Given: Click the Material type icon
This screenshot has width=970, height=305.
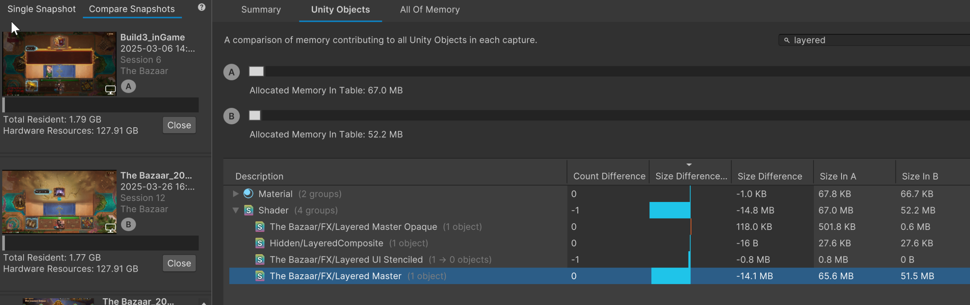Looking at the screenshot, I should coord(249,194).
